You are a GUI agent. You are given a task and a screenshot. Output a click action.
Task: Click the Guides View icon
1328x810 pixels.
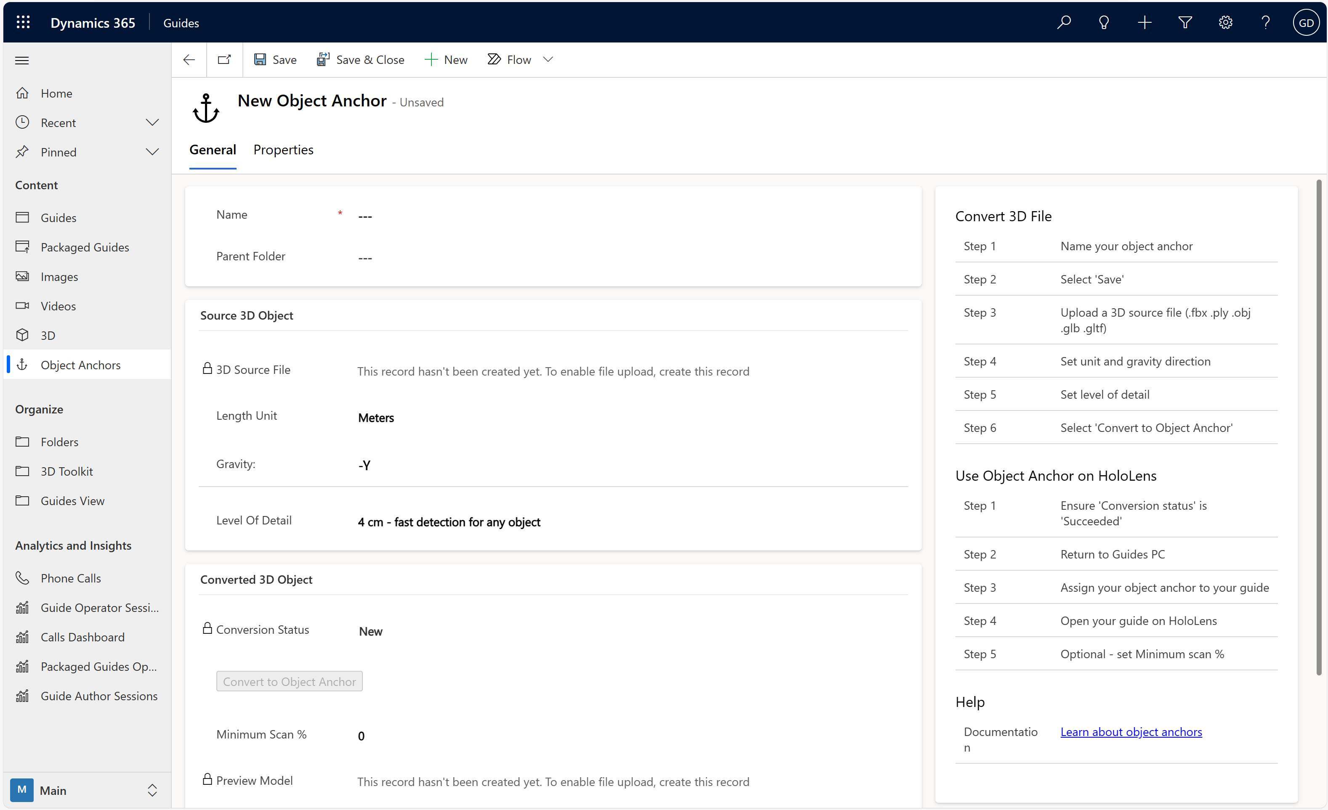(23, 499)
